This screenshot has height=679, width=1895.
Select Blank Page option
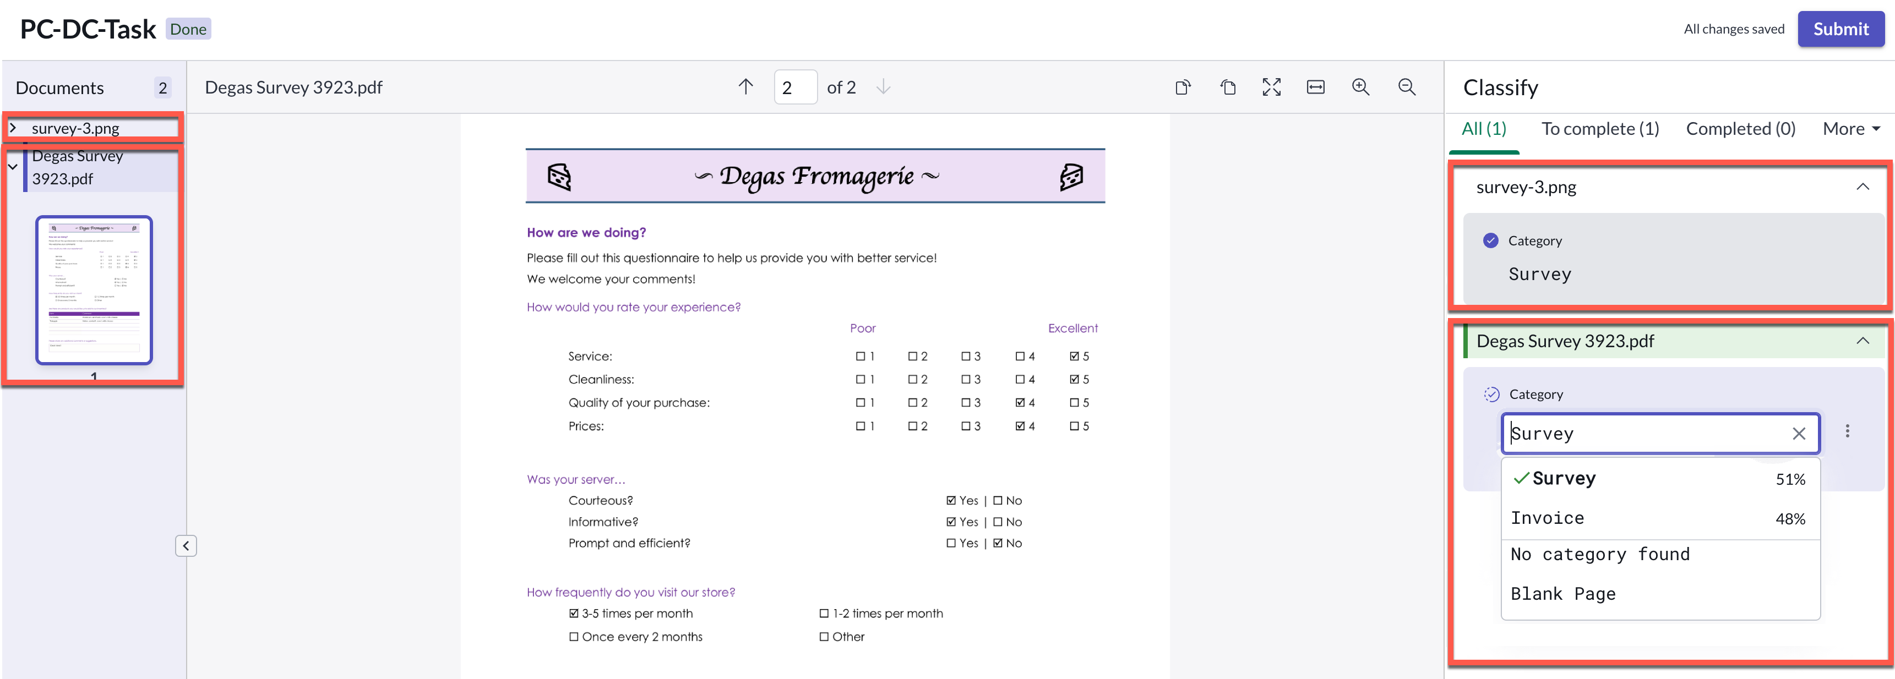(x=1659, y=594)
